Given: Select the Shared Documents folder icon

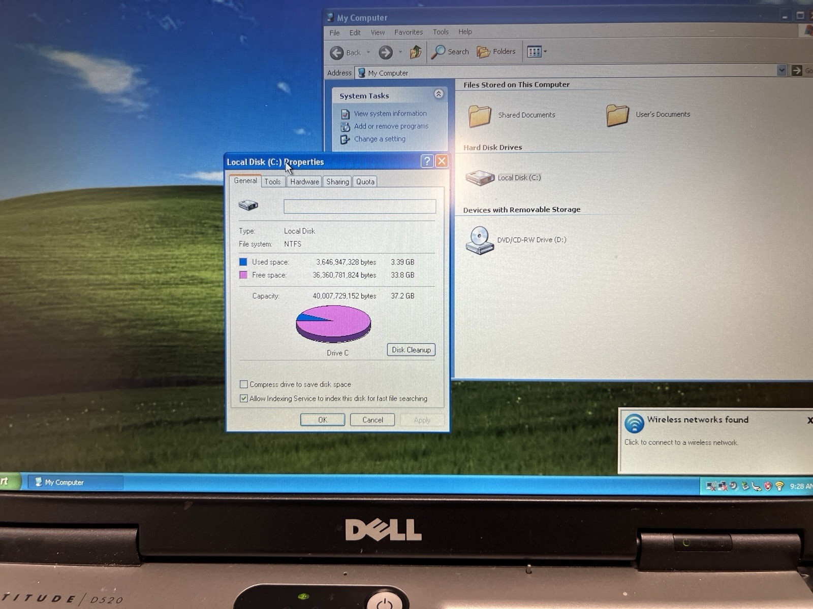Looking at the screenshot, I should [x=479, y=116].
